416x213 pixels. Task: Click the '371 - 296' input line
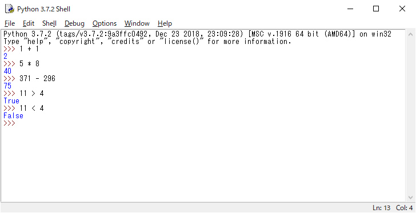click(x=37, y=79)
